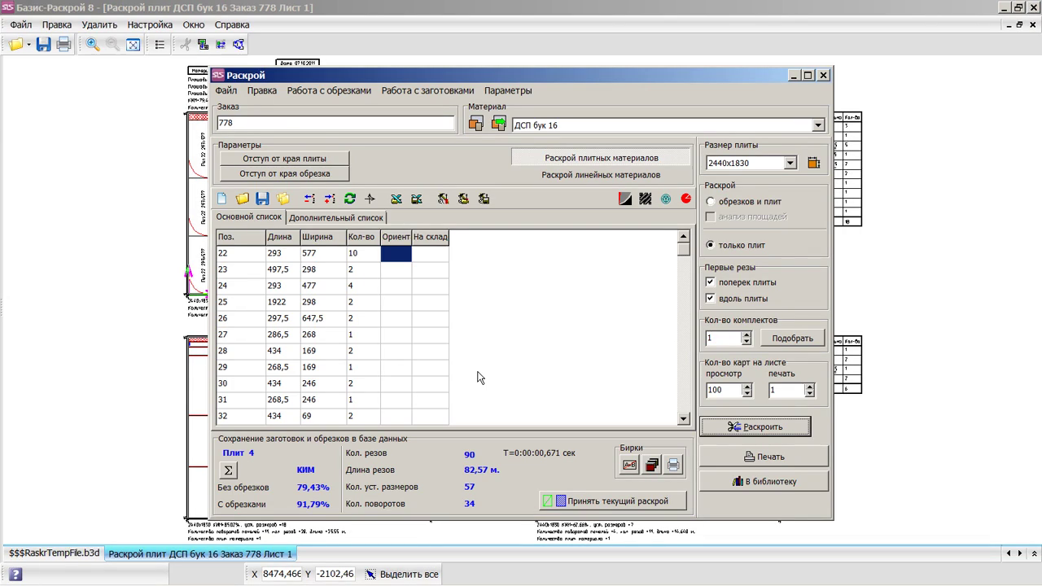The width and height of the screenshot is (1042, 586).
Task: Click the zoom in magnifier in main toolbar
Action: coord(93,45)
